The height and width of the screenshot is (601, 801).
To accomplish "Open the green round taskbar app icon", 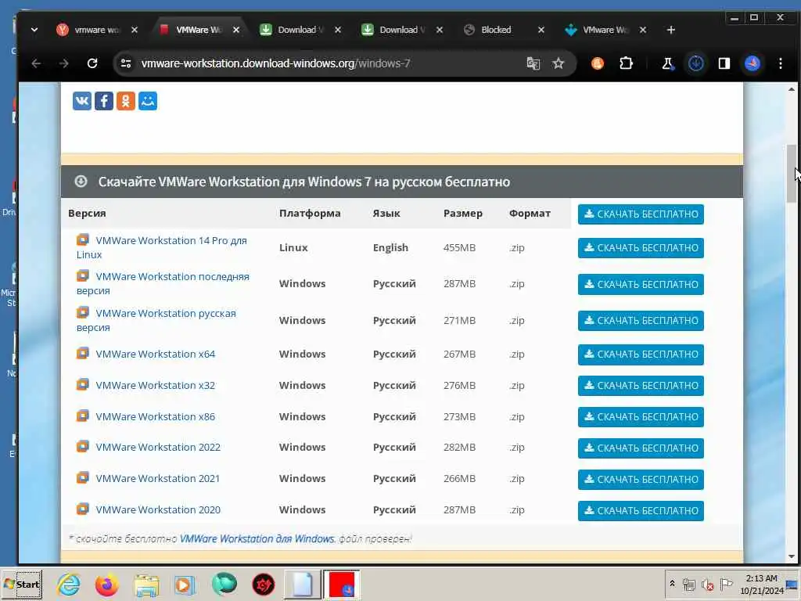I will 224,584.
